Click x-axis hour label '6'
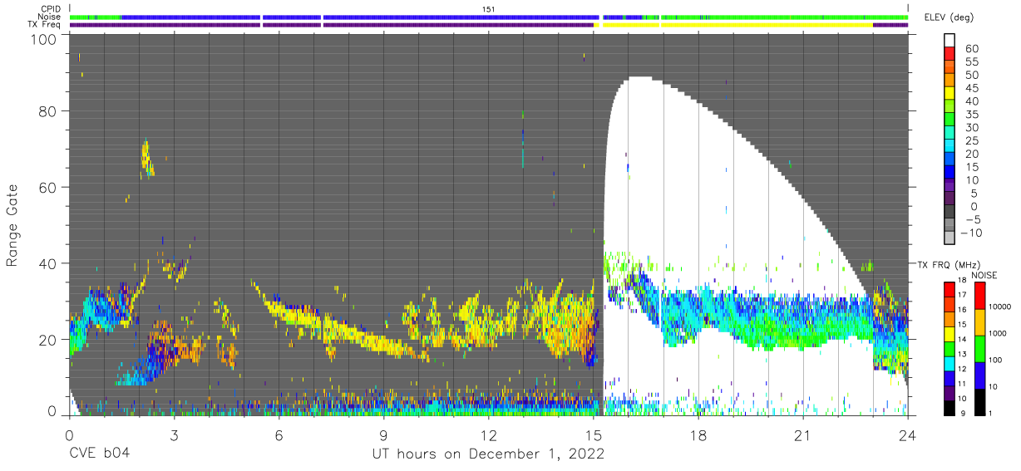Image resolution: width=1021 pixels, height=471 pixels. [279, 435]
